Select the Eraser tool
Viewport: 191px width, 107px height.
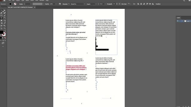pos(1,21)
